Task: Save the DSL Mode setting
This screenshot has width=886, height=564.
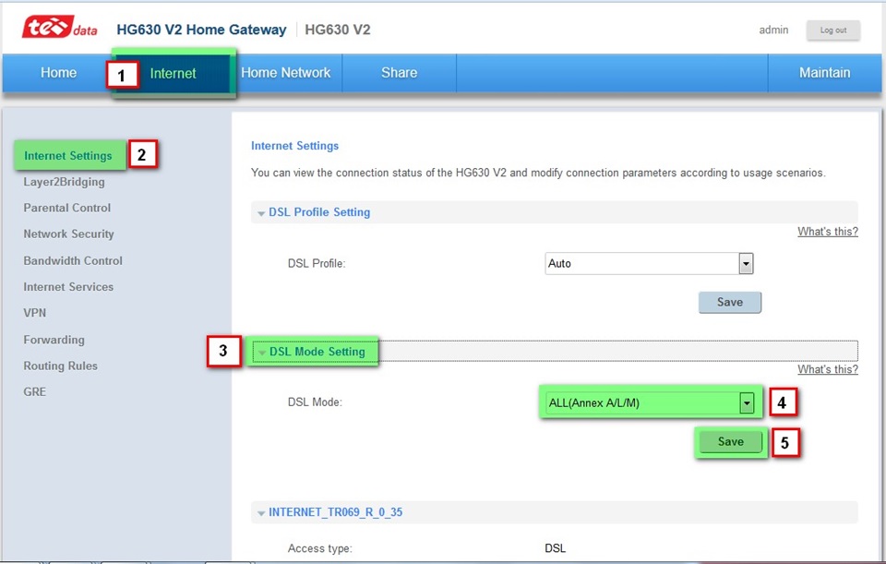Action: click(730, 442)
